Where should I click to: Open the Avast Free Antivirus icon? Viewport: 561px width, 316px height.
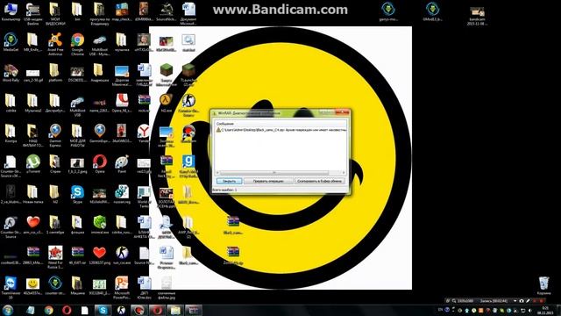click(55, 44)
